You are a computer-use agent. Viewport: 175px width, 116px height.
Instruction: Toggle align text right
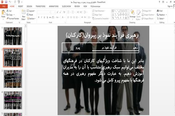(74, 17)
